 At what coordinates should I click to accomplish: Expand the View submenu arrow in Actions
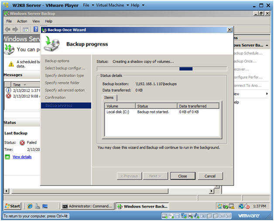[267, 94]
